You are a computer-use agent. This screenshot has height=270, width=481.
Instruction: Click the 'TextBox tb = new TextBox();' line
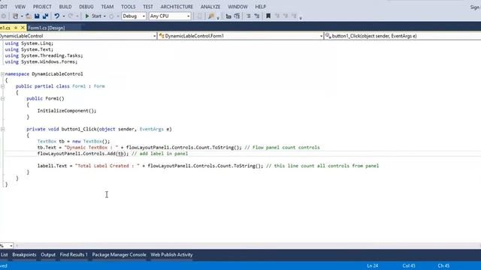[x=74, y=142]
